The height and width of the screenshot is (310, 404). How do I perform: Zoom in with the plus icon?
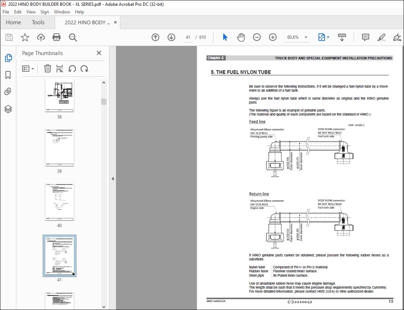click(x=272, y=37)
